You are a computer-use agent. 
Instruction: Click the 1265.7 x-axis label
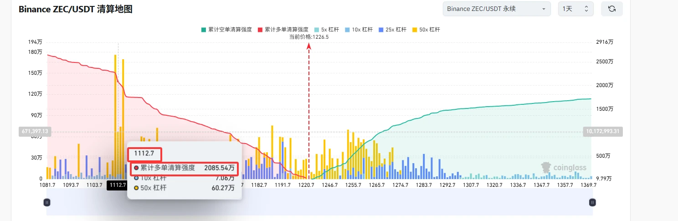click(377, 185)
